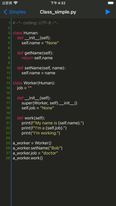Click line number 1 in gutter

pos(9,23)
